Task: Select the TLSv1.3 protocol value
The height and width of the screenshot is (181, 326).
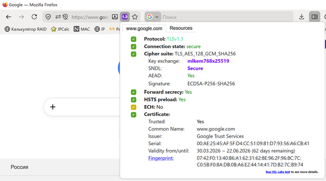Action: (x=175, y=39)
